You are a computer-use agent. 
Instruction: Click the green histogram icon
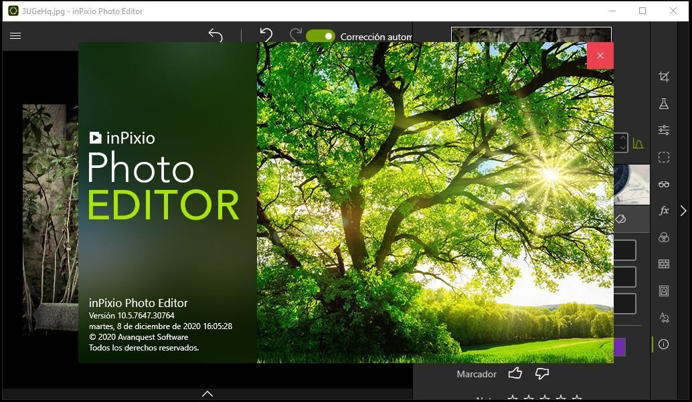click(638, 143)
